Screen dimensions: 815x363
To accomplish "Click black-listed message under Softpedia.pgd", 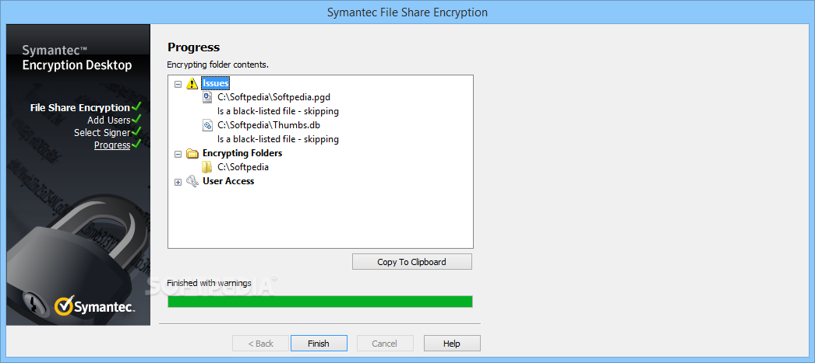I will tap(278, 111).
